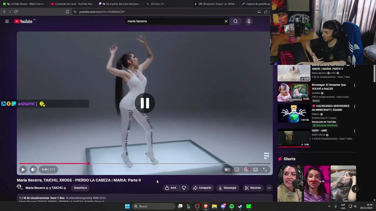Open the 'DENY - AIRE' video title
Viewport: 376px width, 211px height.
click(319, 131)
